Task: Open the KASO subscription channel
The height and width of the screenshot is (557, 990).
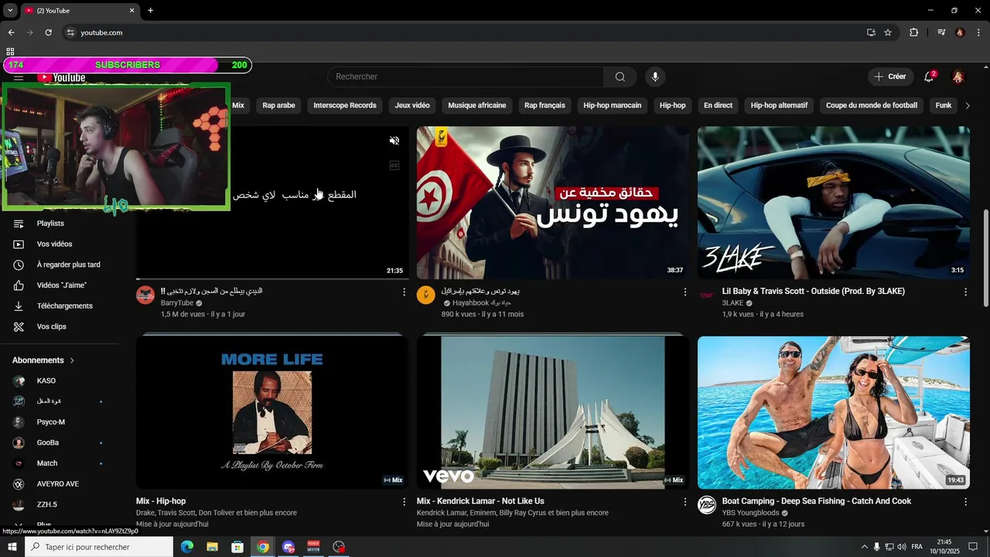Action: coord(60,381)
